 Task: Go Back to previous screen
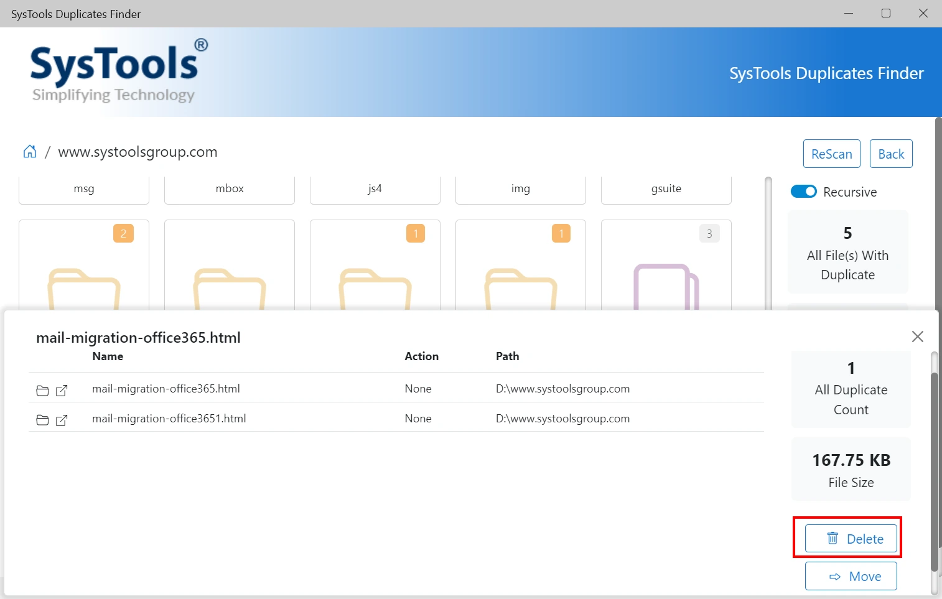(891, 154)
